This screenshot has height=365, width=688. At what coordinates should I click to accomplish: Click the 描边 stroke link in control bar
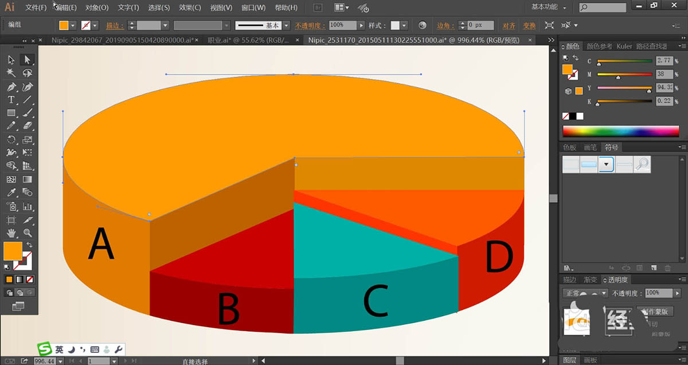pyautogui.click(x=115, y=25)
